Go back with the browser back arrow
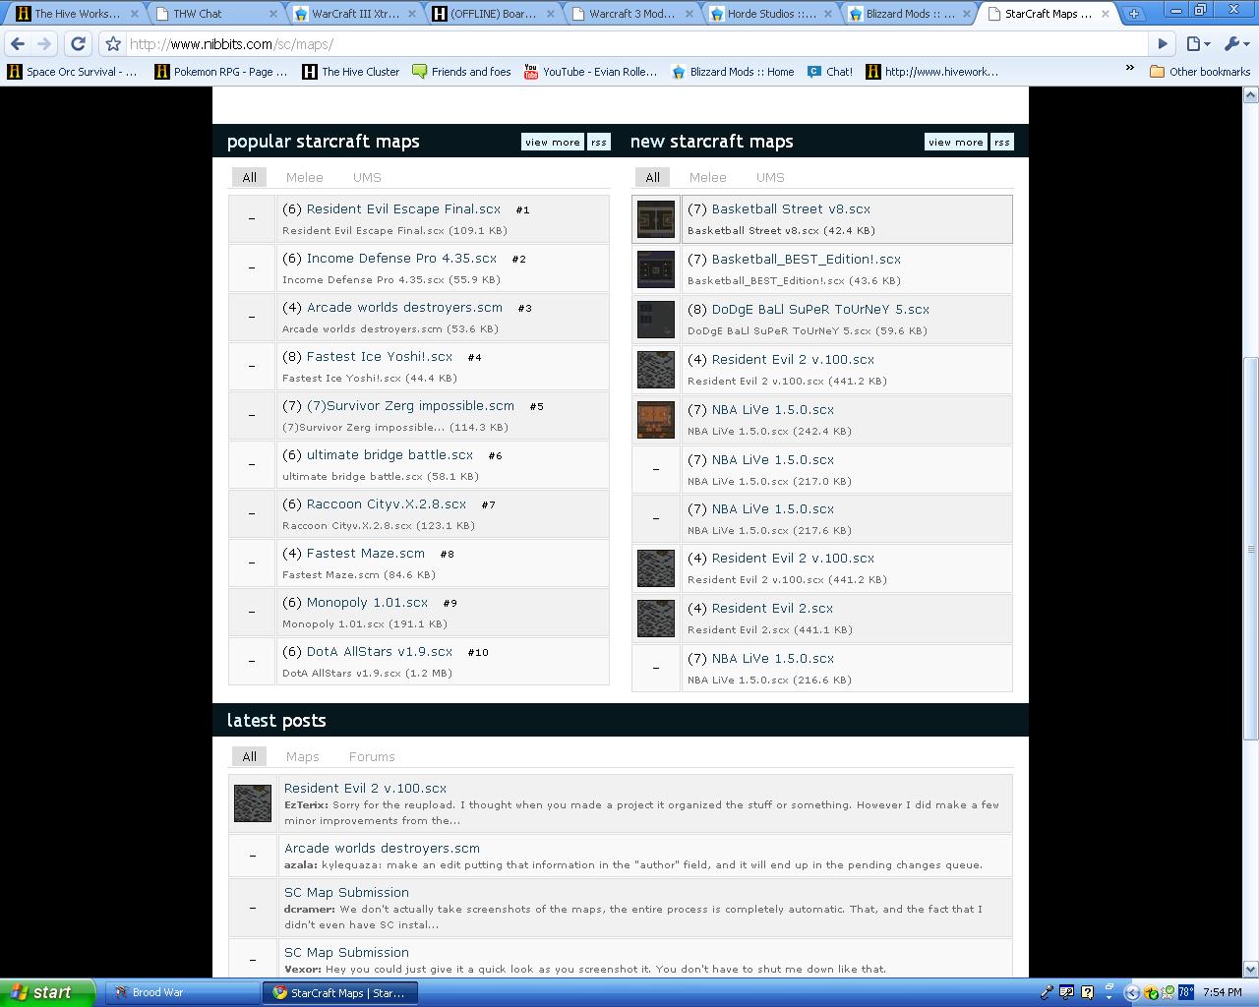The height and width of the screenshot is (1007, 1259). click(x=18, y=44)
